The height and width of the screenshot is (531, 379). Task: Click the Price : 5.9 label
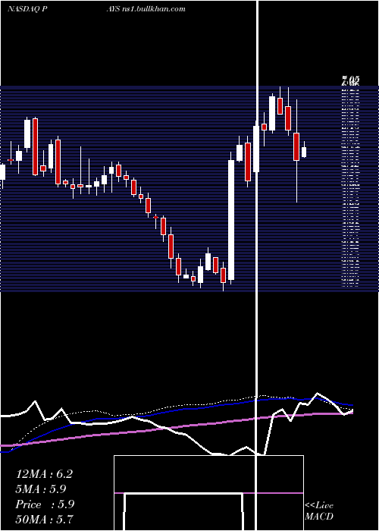[45, 504]
